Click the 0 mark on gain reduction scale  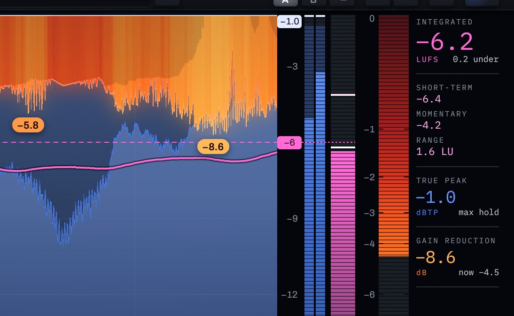372,19
